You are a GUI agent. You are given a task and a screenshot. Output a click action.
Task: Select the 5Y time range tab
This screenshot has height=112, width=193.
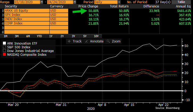[x=85, y=36]
